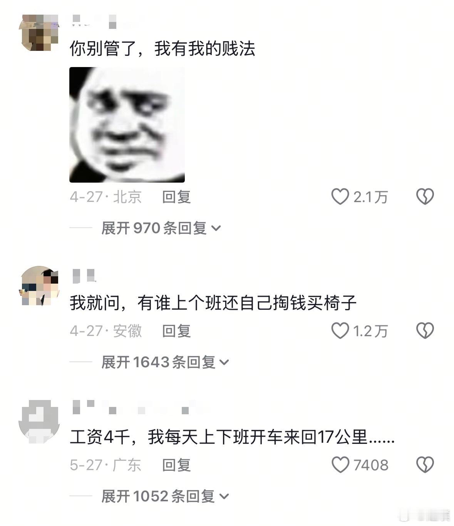Like the Beijing comment with 2.1万 likes
This screenshot has height=526, width=454.
pyautogui.click(x=340, y=197)
